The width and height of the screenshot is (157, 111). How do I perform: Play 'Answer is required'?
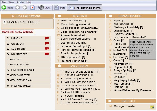[x=73, y=35]
